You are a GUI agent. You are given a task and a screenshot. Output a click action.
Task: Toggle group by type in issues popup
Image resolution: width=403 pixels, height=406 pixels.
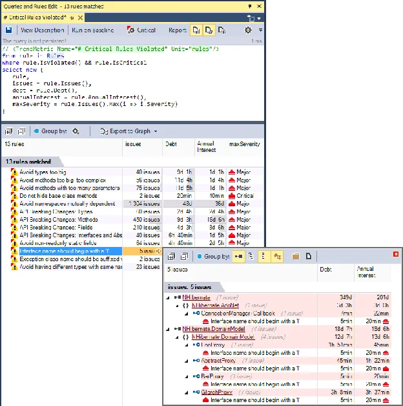(263, 257)
